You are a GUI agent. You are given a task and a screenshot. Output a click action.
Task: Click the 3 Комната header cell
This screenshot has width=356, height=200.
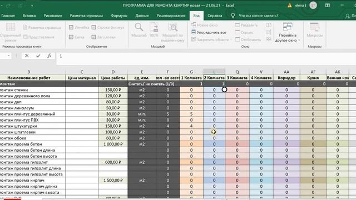pos(237,78)
